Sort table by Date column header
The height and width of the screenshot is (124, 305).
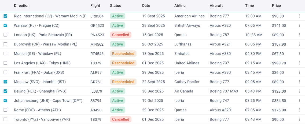click(x=146, y=6)
